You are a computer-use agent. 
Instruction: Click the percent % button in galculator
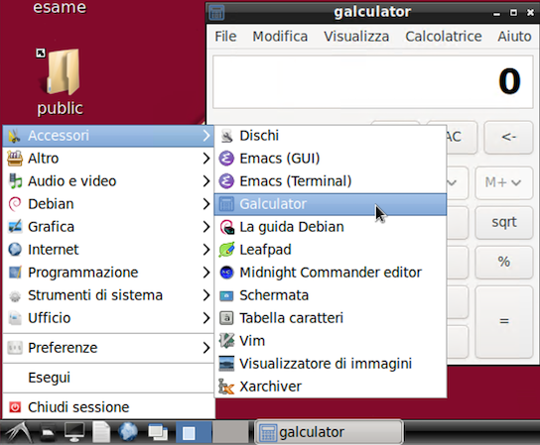[504, 262]
